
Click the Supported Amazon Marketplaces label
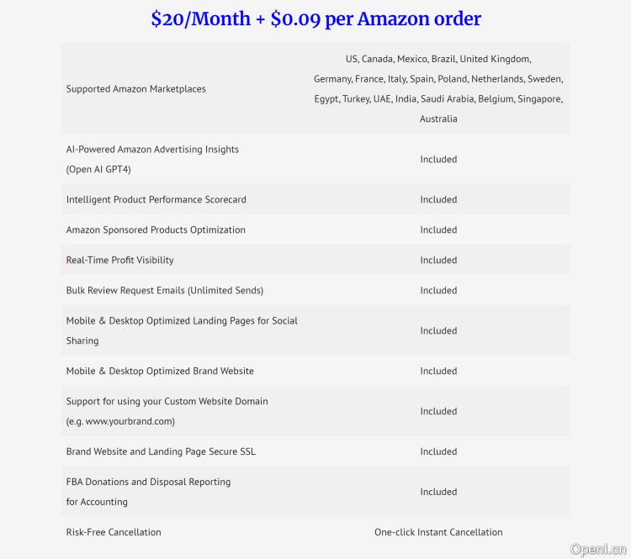[x=135, y=89]
